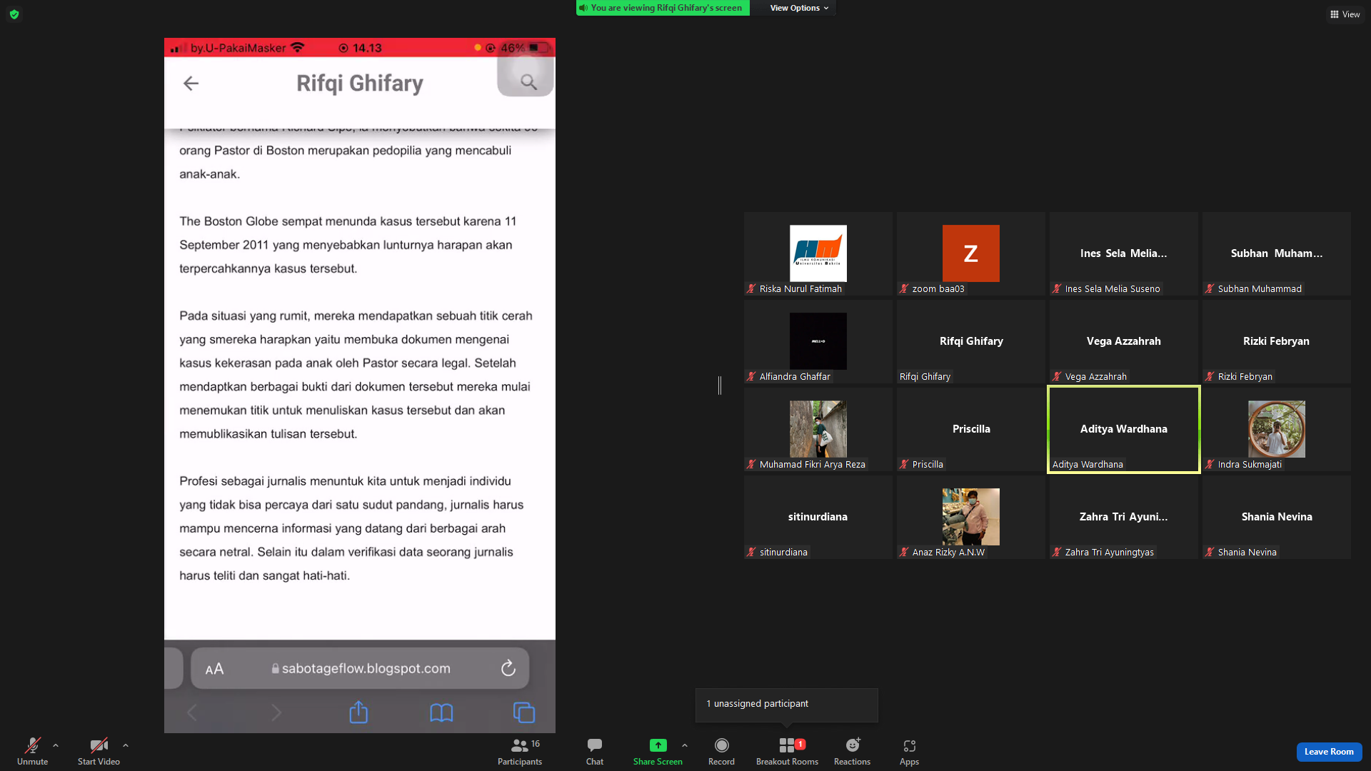Open the Reactions menu
The height and width of the screenshot is (771, 1371).
point(852,751)
